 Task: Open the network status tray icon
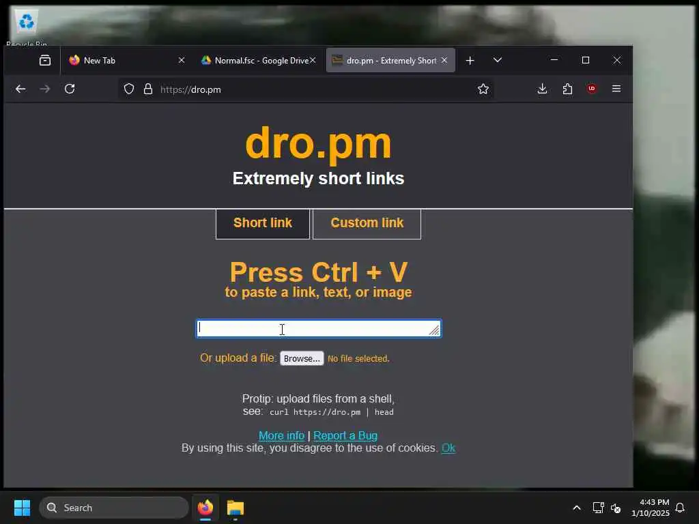click(598, 508)
